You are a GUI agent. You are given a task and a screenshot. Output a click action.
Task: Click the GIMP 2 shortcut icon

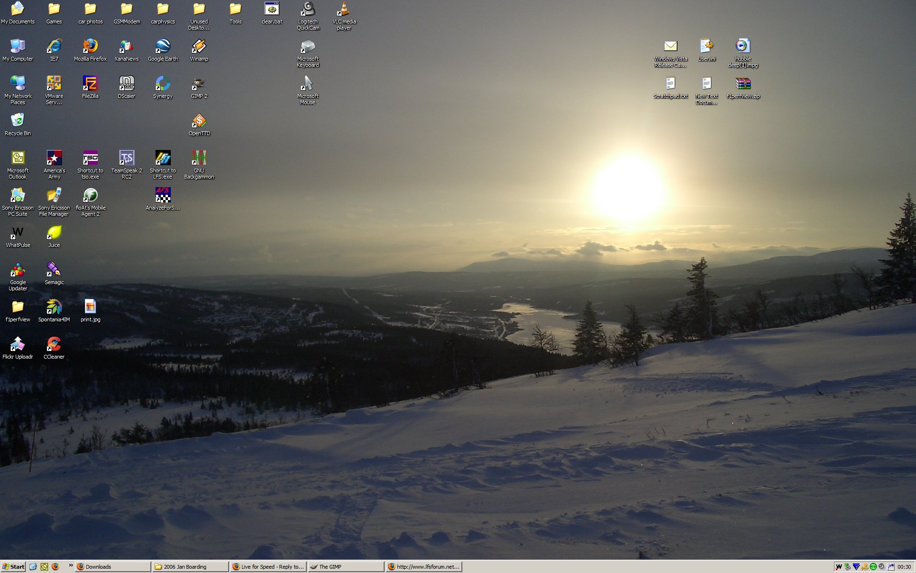pyautogui.click(x=199, y=84)
